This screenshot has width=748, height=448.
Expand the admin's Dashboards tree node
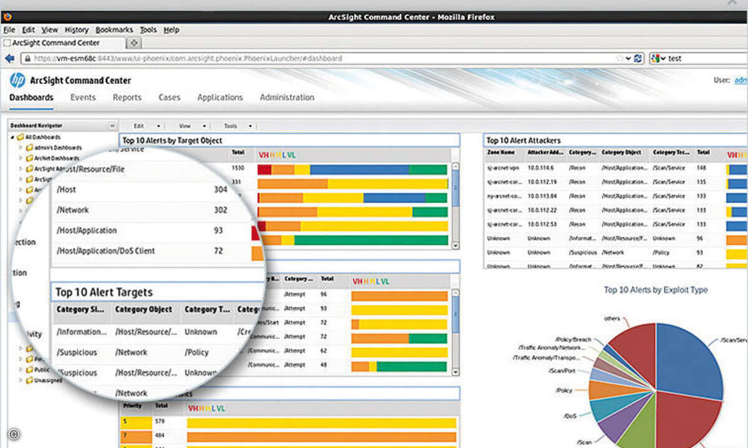21,147
